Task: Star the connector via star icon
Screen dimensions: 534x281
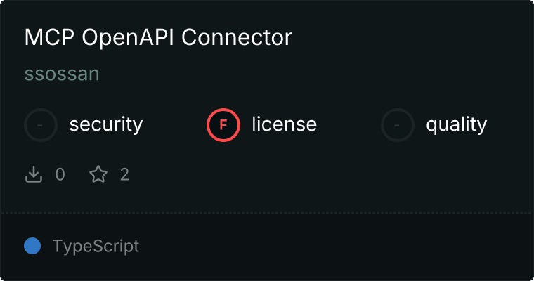Action: tap(98, 174)
